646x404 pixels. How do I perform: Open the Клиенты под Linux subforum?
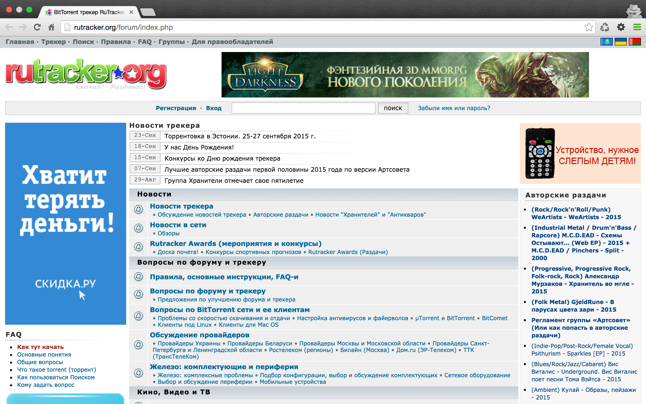[x=184, y=325]
